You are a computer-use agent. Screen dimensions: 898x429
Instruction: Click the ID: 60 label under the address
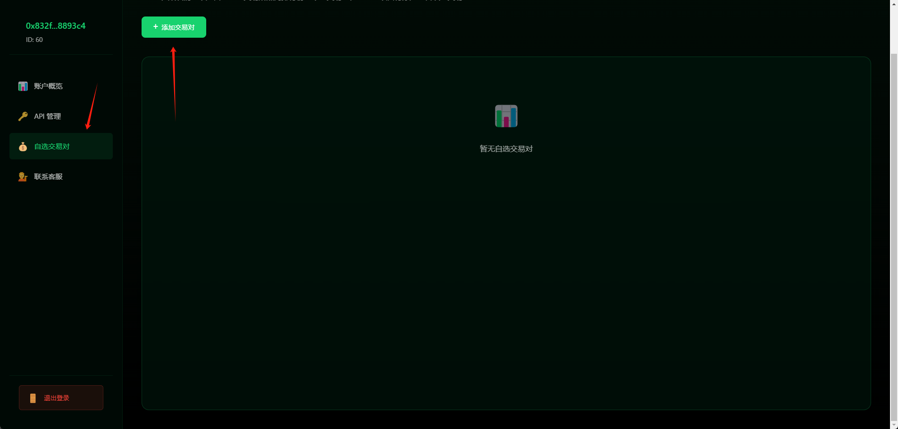(x=34, y=40)
